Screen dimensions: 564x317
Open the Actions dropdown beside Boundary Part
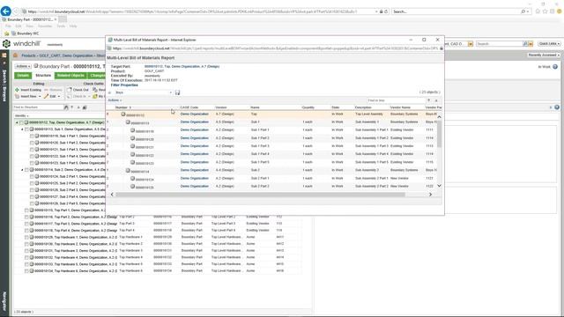[x=23, y=67]
